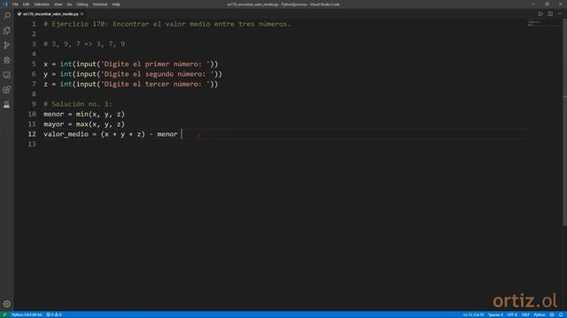Image resolution: width=567 pixels, height=318 pixels.
Task: Click string 'Digite el segundo número: '
Action: coord(158,74)
